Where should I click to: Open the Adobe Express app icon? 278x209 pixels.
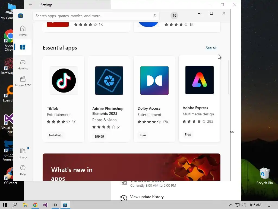pos(200,80)
